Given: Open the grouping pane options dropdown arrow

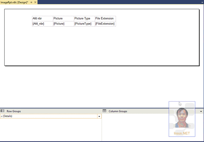Looking at the screenshot, I should (201, 111).
